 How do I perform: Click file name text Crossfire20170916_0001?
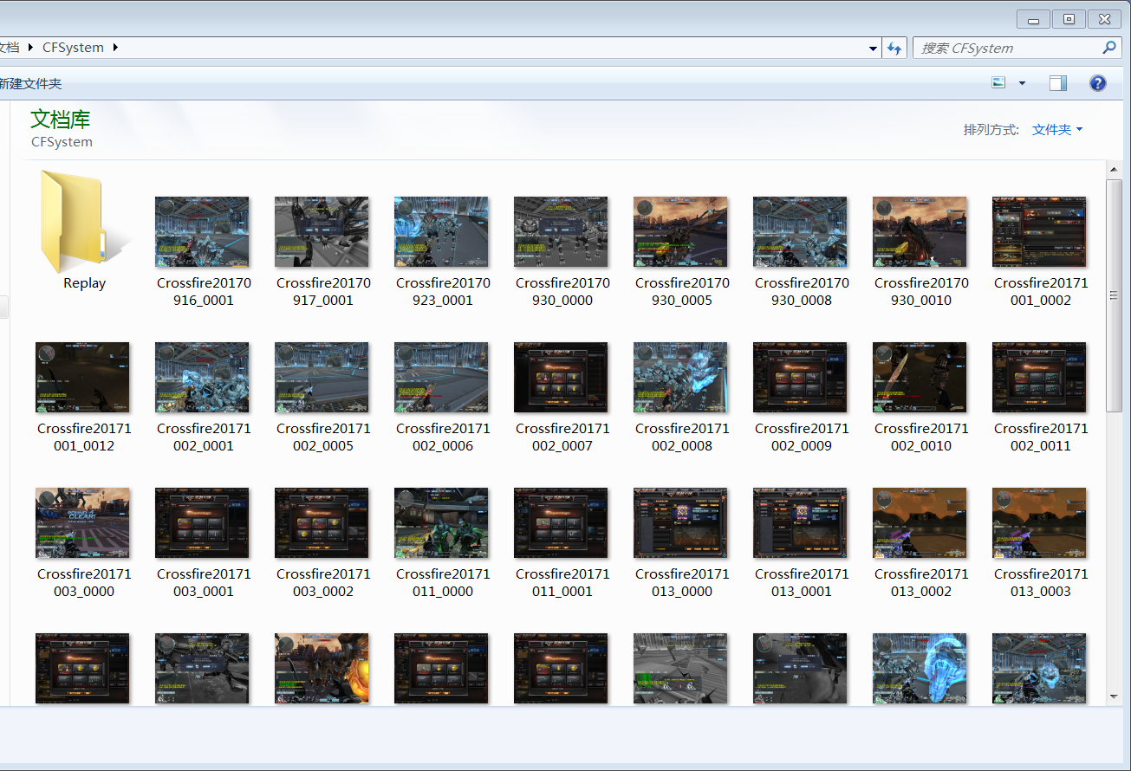202,292
